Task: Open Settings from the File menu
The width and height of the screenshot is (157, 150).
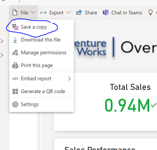Action: (x=42, y=105)
